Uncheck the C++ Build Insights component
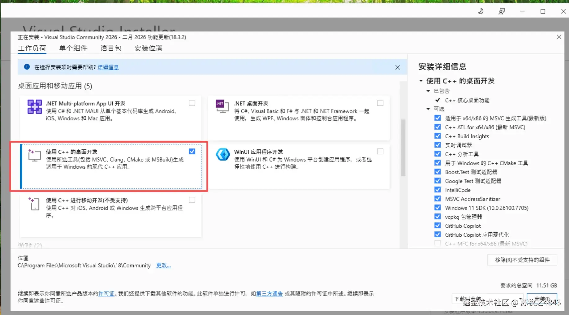This screenshot has width=569, height=315. pyautogui.click(x=437, y=136)
